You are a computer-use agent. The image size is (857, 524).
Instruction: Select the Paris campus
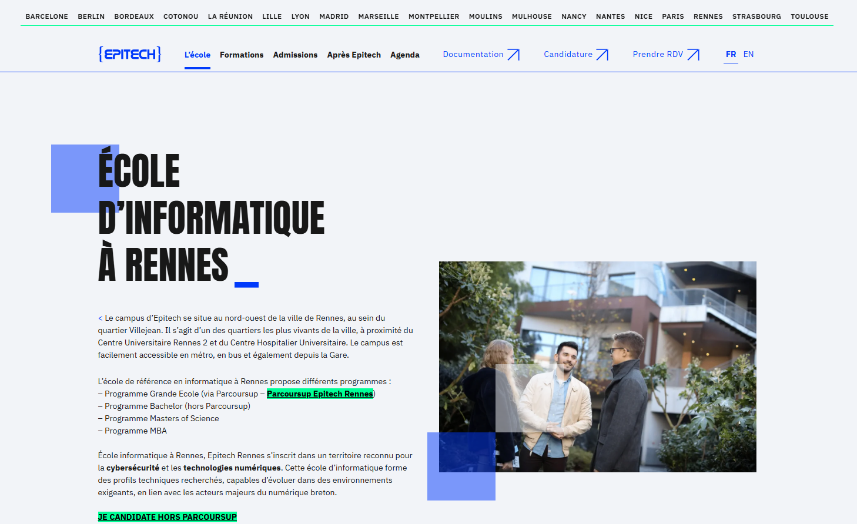(x=673, y=16)
